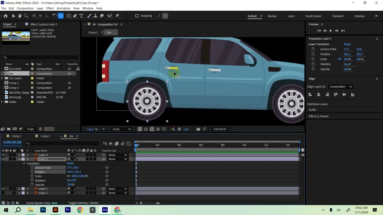Screen dimensions: 383x215
Task: Take a snapshot with the camera icon
Action: click(x=198, y=129)
